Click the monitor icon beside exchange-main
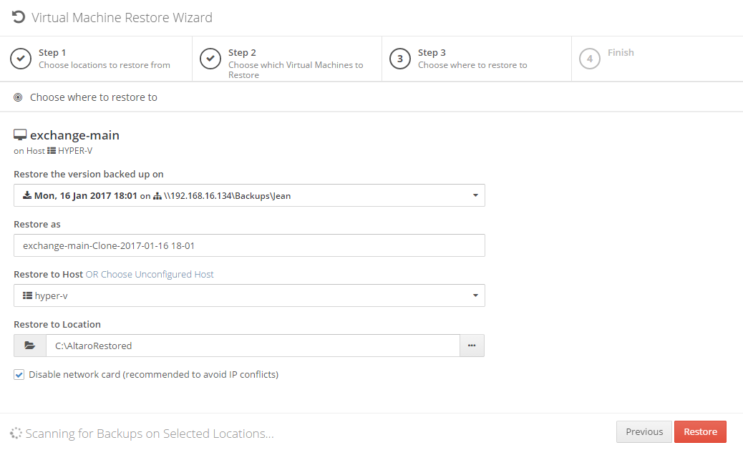743x455 pixels. (x=20, y=135)
